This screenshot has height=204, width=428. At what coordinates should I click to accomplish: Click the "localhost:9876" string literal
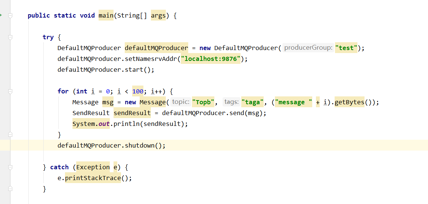click(x=211, y=59)
